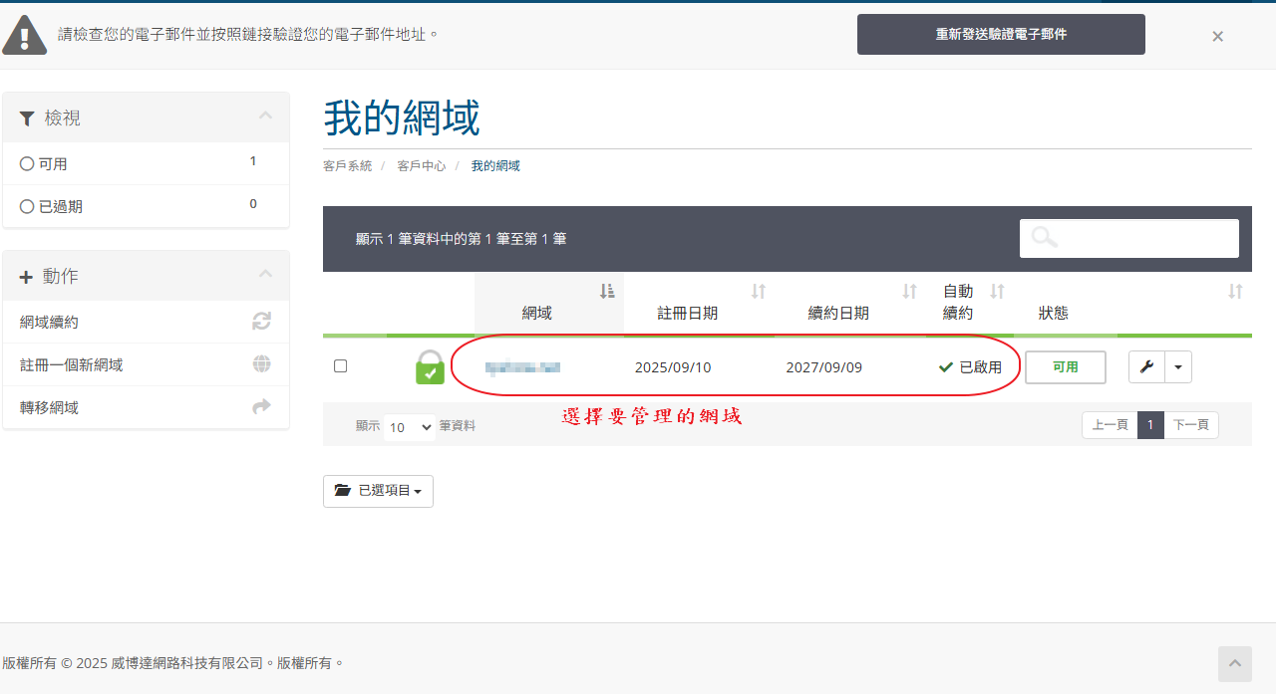Click the wrench manage-domain icon

click(1145, 366)
